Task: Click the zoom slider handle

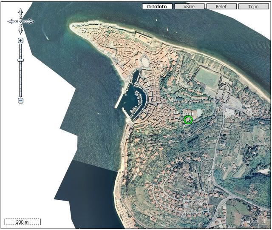Action: (x=20, y=60)
